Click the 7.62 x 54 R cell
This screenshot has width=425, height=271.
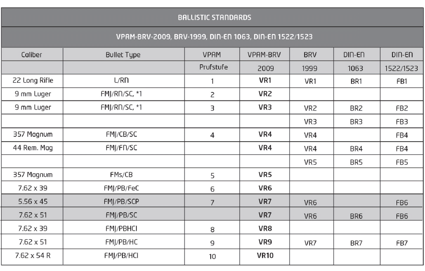pyautogui.click(x=32, y=256)
